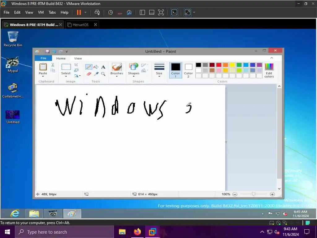This screenshot has width=317, height=238.
Task: Open the VMware power options dropdown arrow
Action: 85,12
